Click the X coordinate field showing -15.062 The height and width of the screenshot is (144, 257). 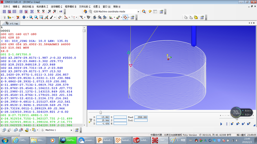click(x=103, y=117)
